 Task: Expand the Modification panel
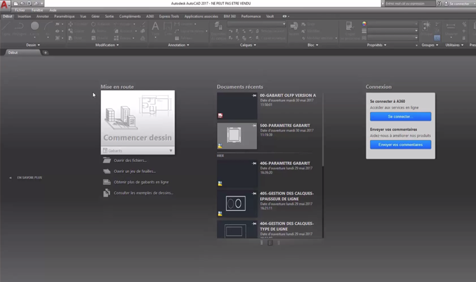click(x=107, y=45)
